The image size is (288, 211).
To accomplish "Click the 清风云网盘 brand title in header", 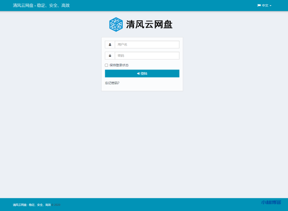I will (41, 6).
